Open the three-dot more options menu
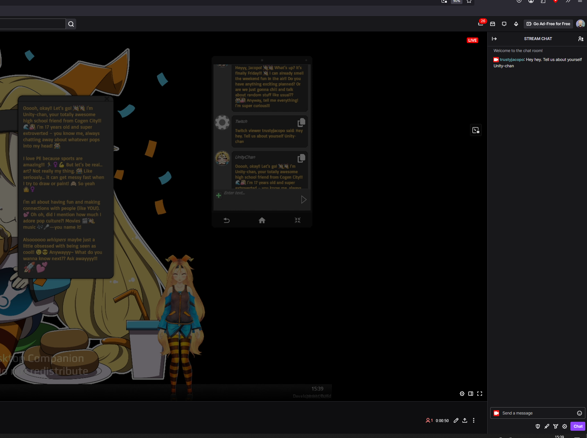Screen dimensions: 587x438 click(474, 420)
